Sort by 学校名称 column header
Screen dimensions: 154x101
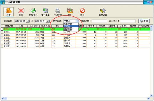pos(9,26)
